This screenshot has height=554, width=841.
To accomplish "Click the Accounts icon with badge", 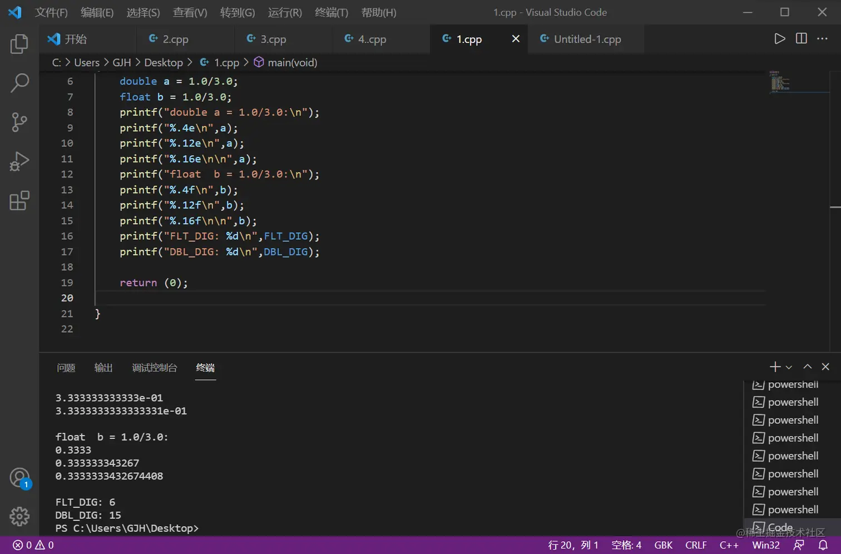I will click(19, 478).
